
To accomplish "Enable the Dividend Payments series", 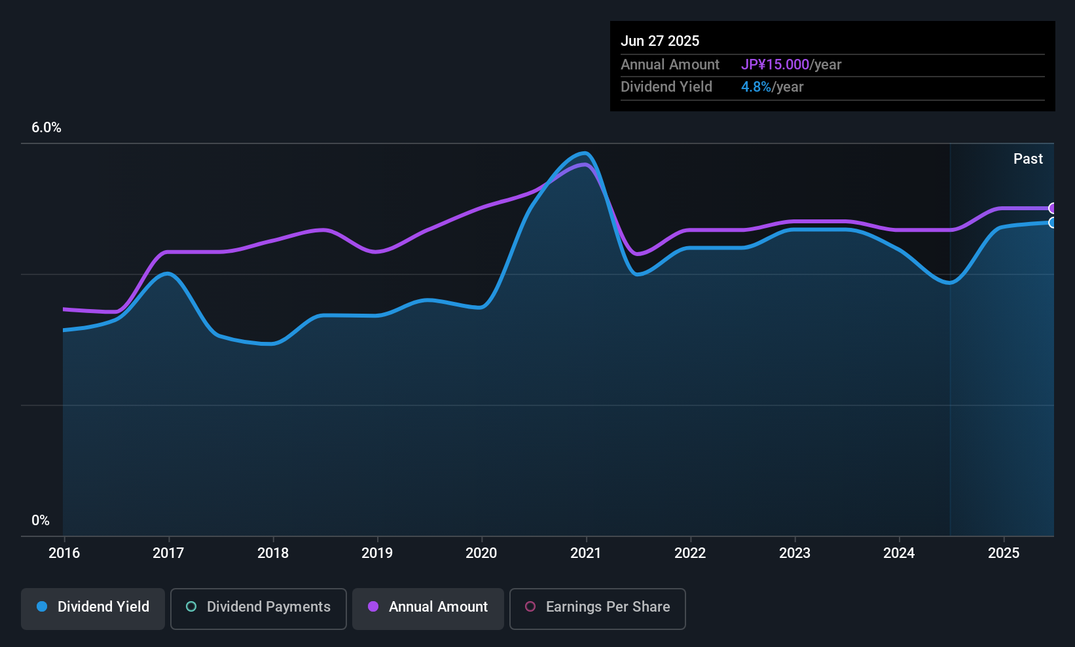I will tap(258, 609).
